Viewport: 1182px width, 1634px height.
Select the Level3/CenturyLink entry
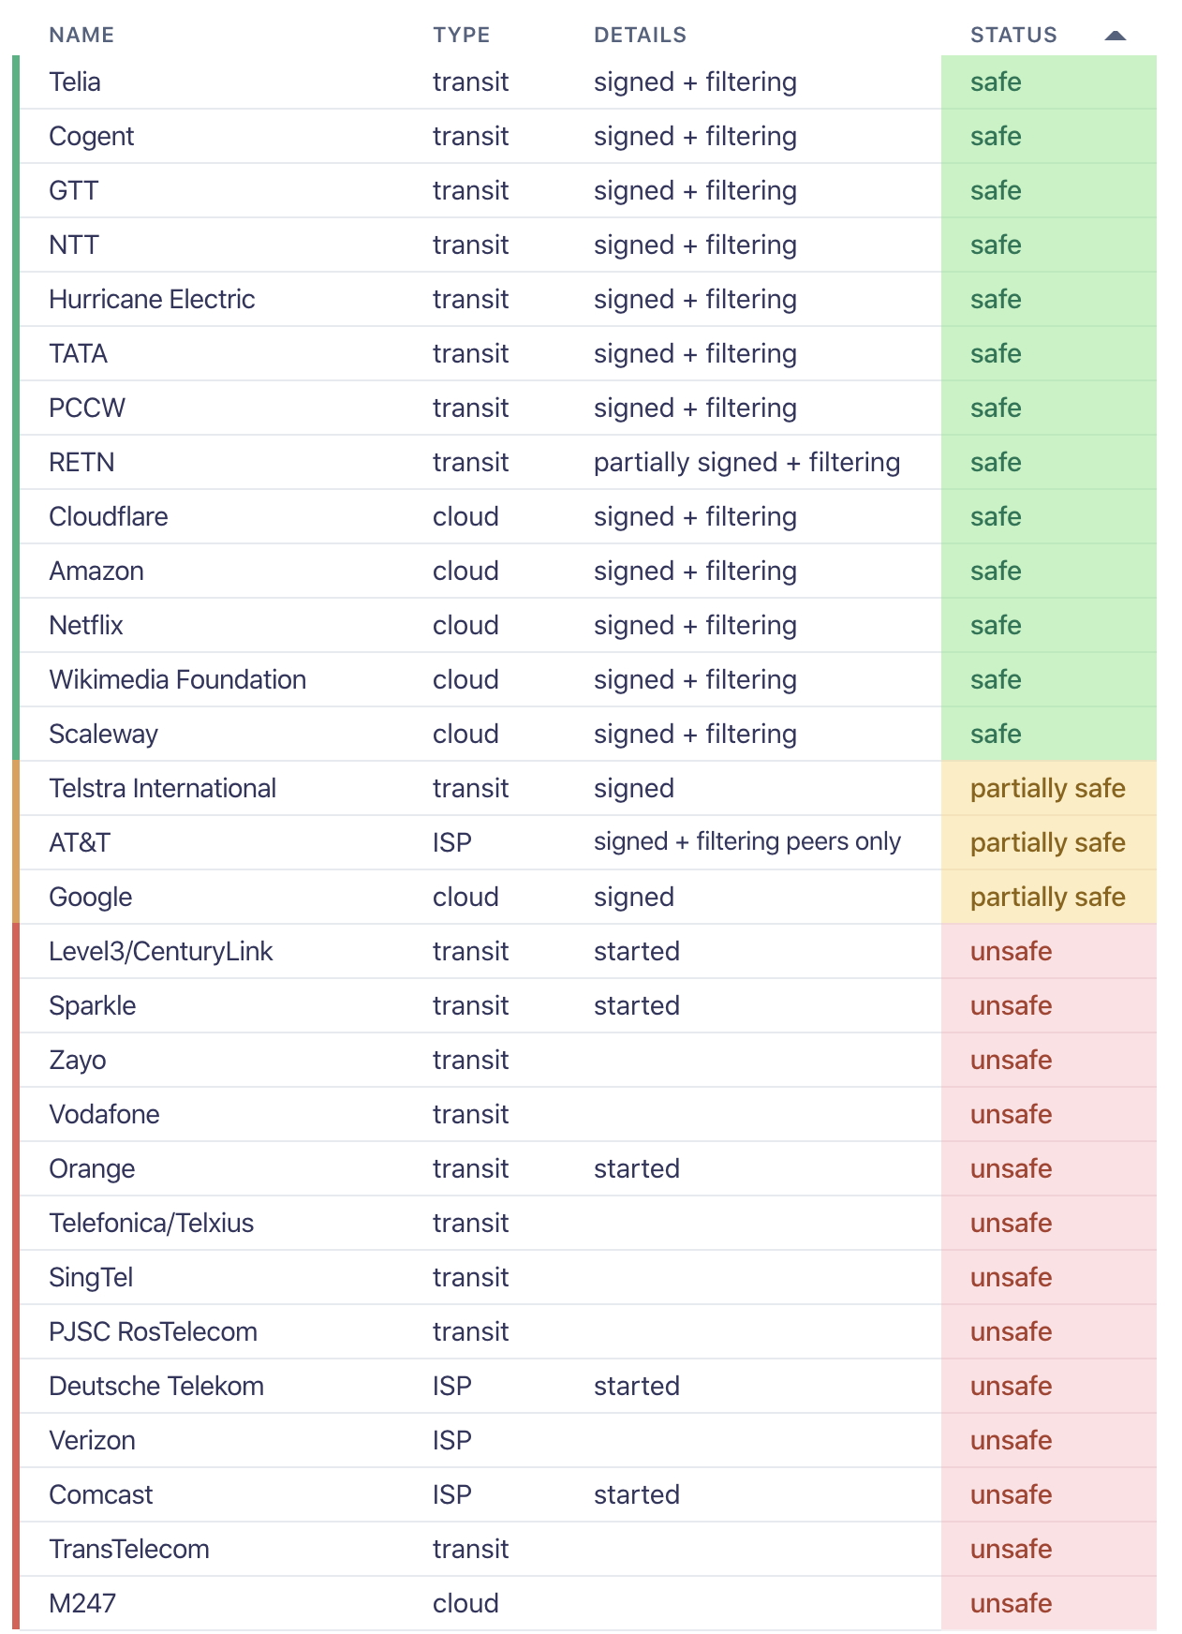[160, 951]
